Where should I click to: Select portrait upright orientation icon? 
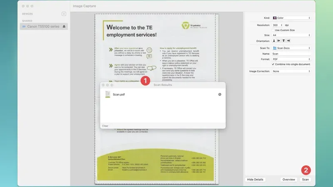click(274, 41)
